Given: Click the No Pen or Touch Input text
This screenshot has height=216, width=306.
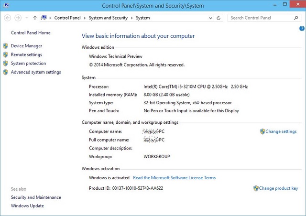Looking at the screenshot, I should click(x=191, y=111).
